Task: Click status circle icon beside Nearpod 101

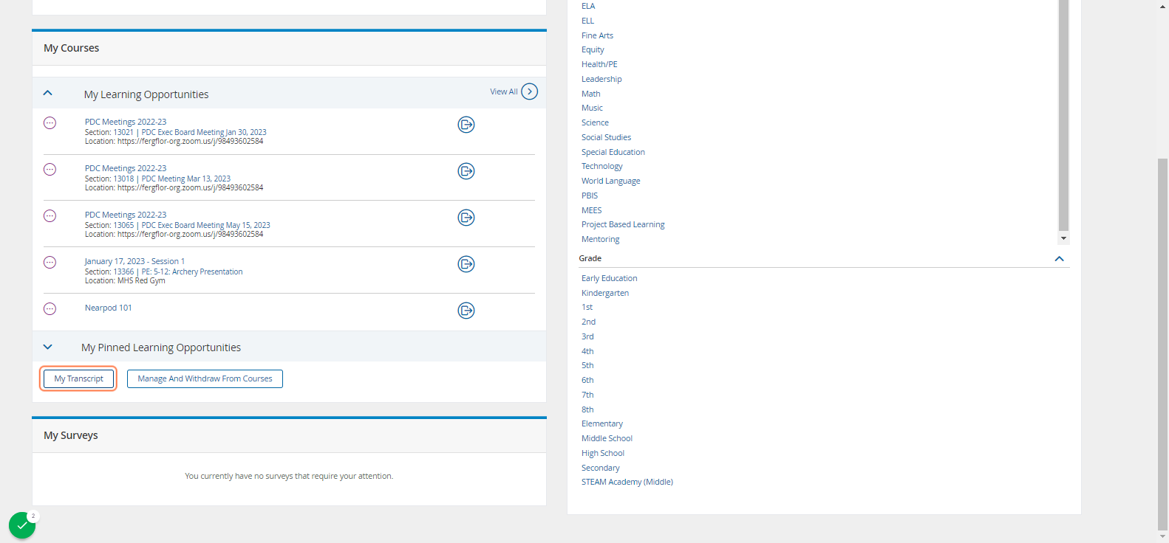Action: 50,309
